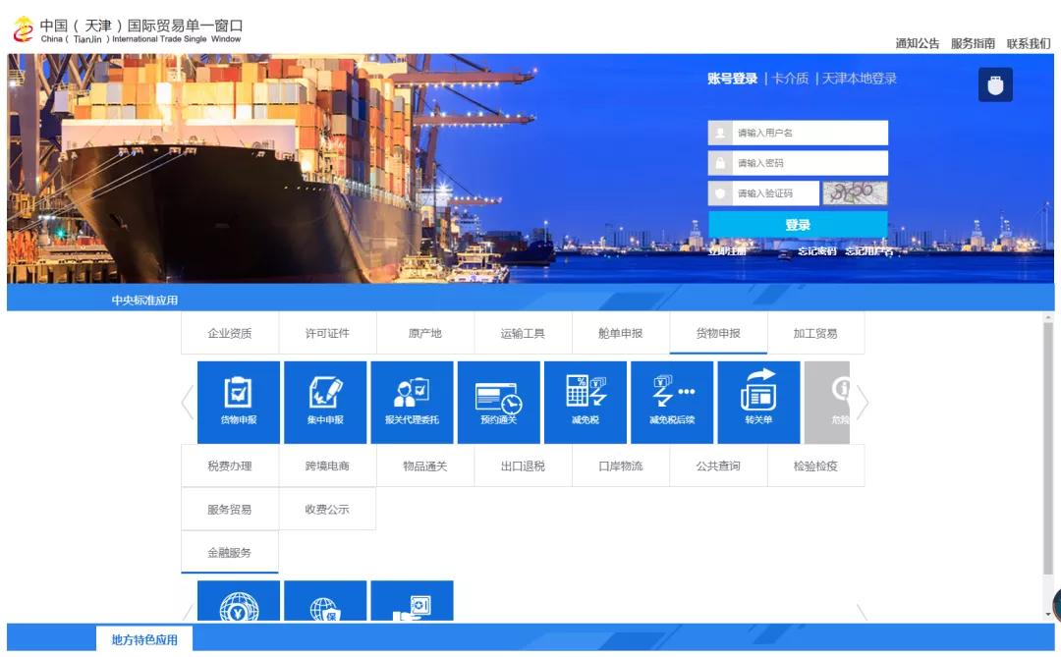The height and width of the screenshot is (657, 1061).
Task: Open the 通知公告 link in header
Action: 917,43
